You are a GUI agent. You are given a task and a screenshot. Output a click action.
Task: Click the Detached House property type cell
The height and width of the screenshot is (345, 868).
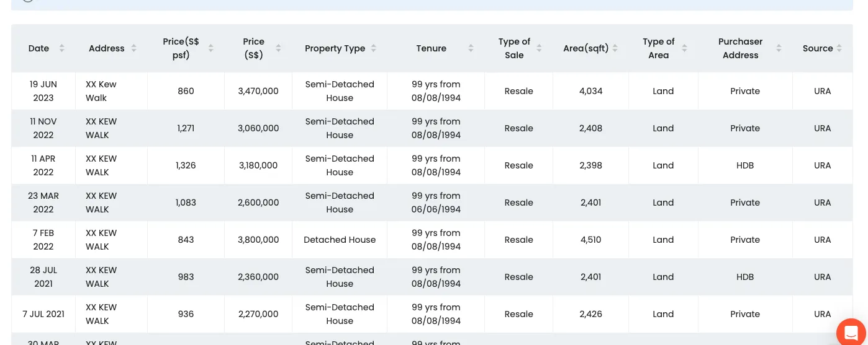pos(340,240)
